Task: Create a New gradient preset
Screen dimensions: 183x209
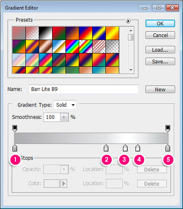Action: coord(160,89)
